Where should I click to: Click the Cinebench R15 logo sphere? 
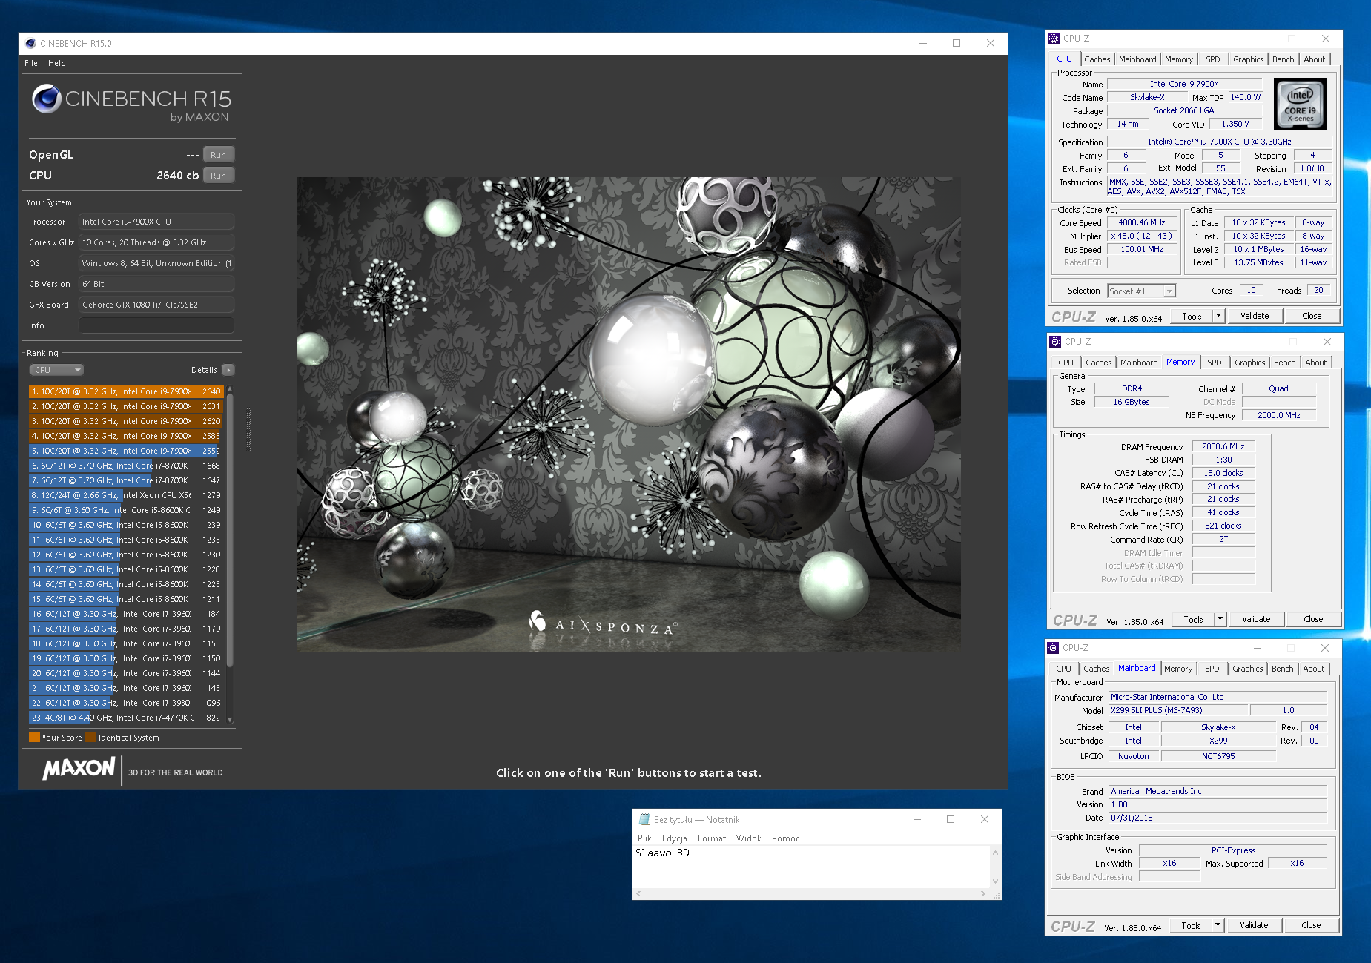[x=46, y=99]
